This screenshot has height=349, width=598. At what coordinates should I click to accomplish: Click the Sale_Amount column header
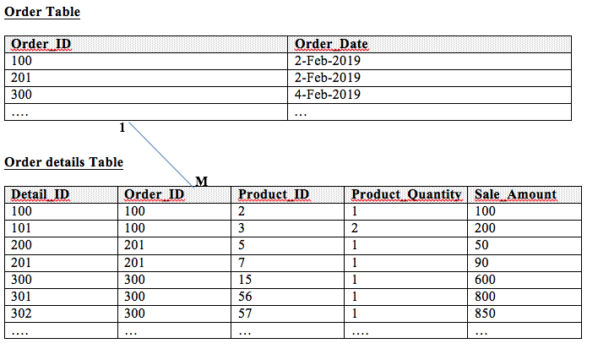[515, 194]
